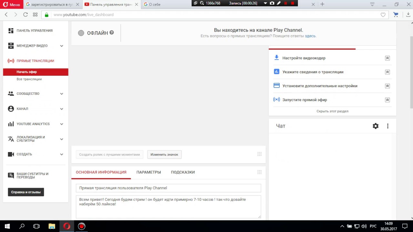Open File Explorer from the taskbar
The height and width of the screenshot is (232, 413).
52,226
